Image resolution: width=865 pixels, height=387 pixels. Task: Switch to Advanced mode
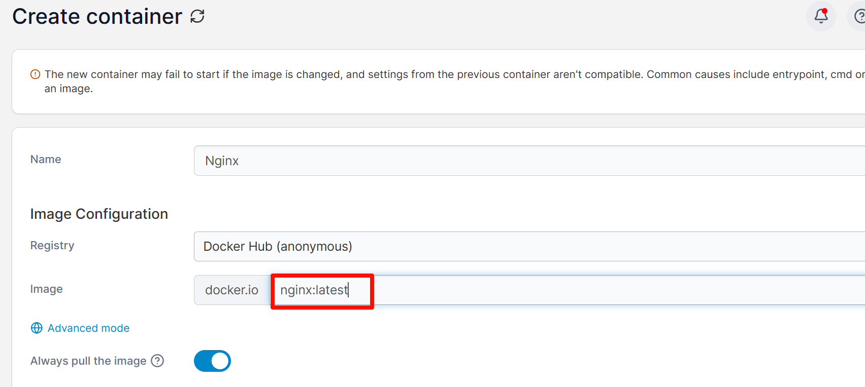click(x=88, y=328)
